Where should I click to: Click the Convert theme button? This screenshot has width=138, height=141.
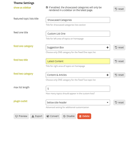(53, 116)
